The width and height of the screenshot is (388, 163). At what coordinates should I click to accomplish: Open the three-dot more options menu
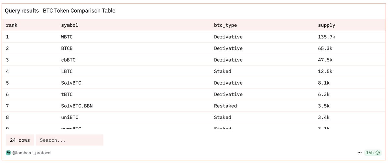pos(360,153)
